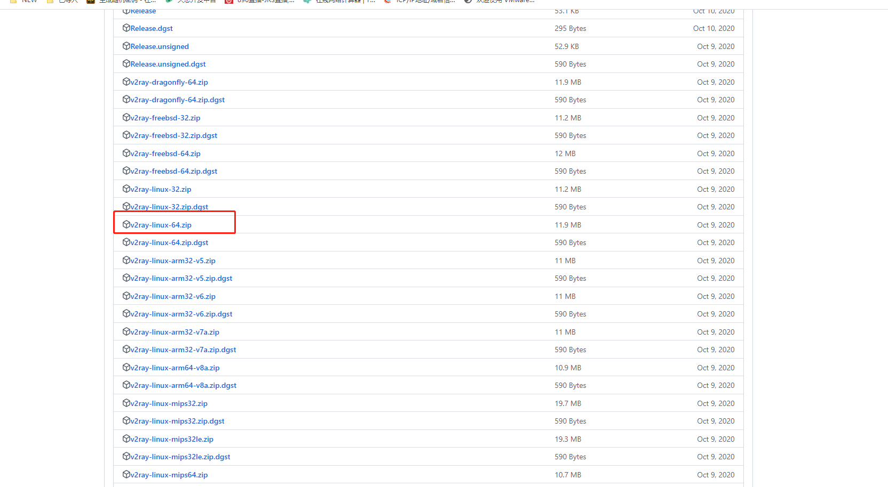Click the package icon beside v2ray-linux-64.zip

click(126, 224)
